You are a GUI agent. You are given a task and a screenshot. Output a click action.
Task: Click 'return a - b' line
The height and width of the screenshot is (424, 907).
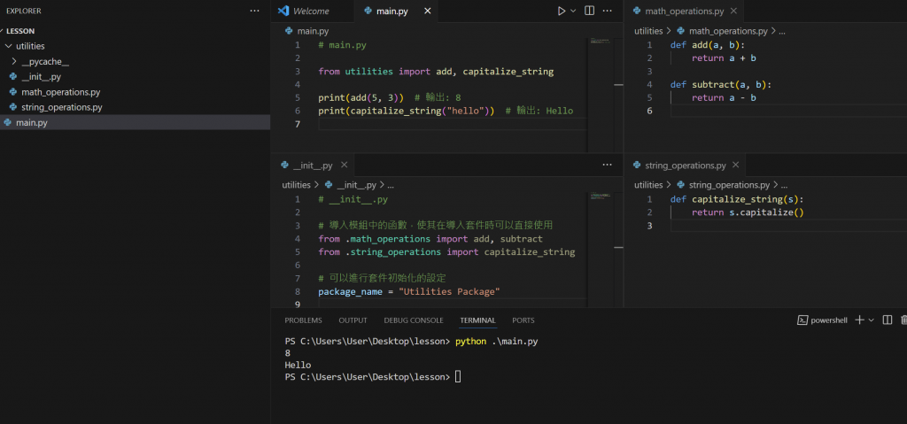pyautogui.click(x=724, y=97)
